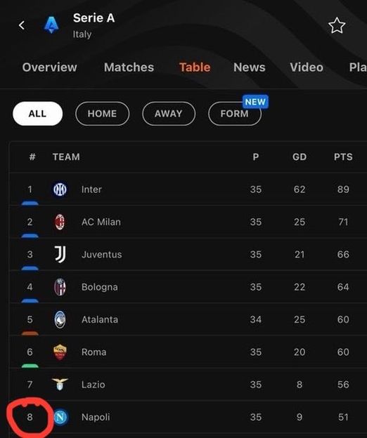Open the Atalanta club crest
This screenshot has width=367, height=438.
60,319
